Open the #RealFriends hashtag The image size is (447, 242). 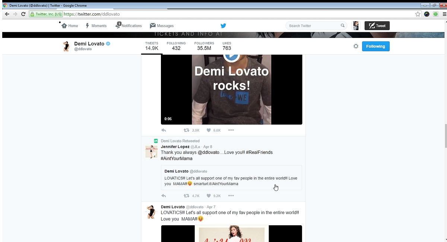coord(259,152)
